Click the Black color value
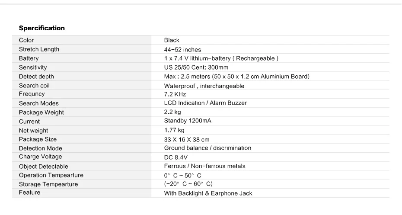The width and height of the screenshot is (402, 215). pos(172,40)
